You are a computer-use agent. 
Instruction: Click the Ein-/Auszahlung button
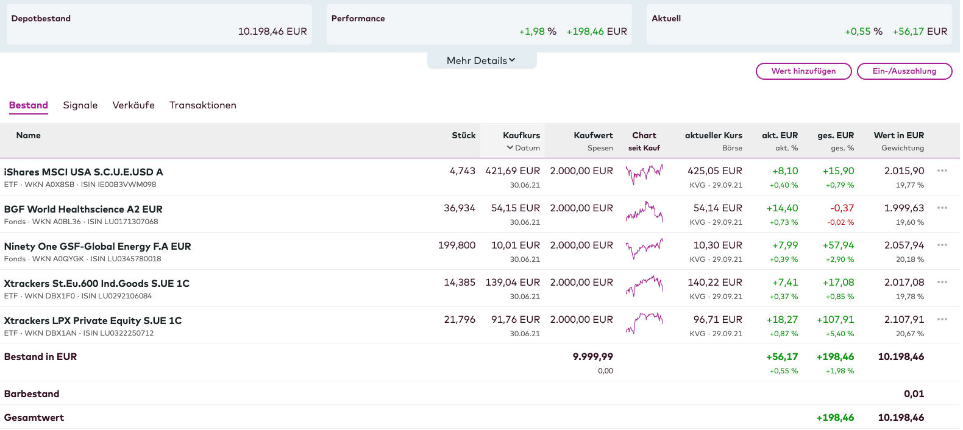904,71
